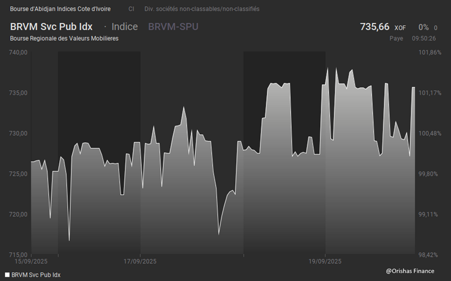Click the BRVM Svc Pub Idx title
Viewport: 451px width, 281px height.
click(51, 27)
